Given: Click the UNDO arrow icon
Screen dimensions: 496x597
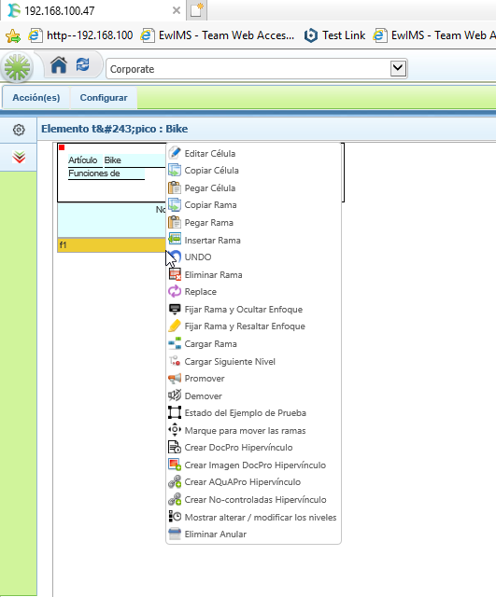Looking at the screenshot, I should pyautogui.click(x=175, y=257).
